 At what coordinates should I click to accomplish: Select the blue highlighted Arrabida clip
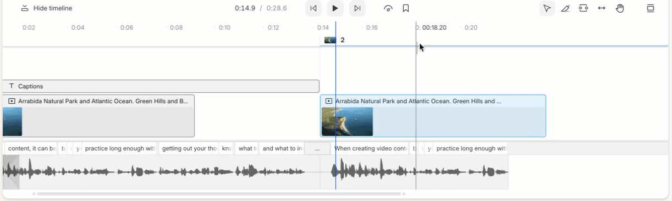[x=433, y=116]
